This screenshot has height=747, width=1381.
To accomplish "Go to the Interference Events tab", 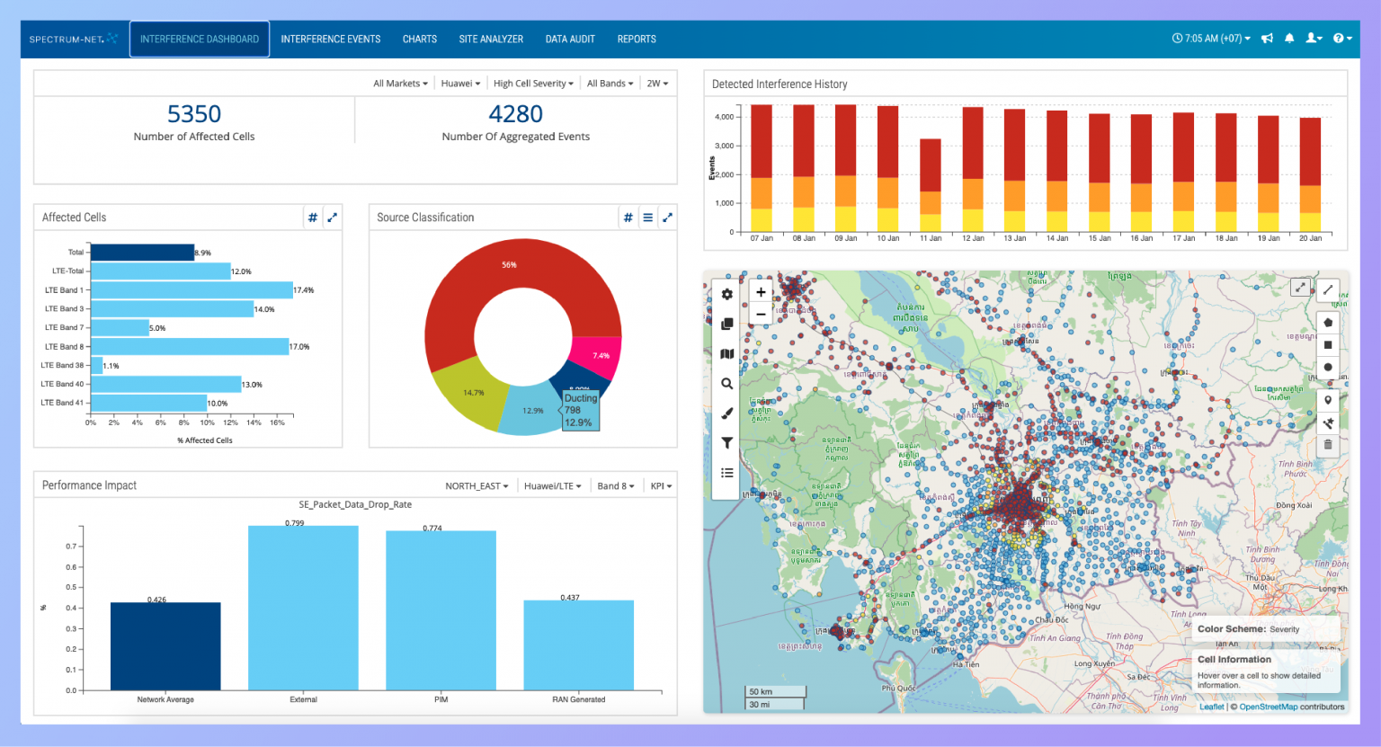I will click(330, 40).
